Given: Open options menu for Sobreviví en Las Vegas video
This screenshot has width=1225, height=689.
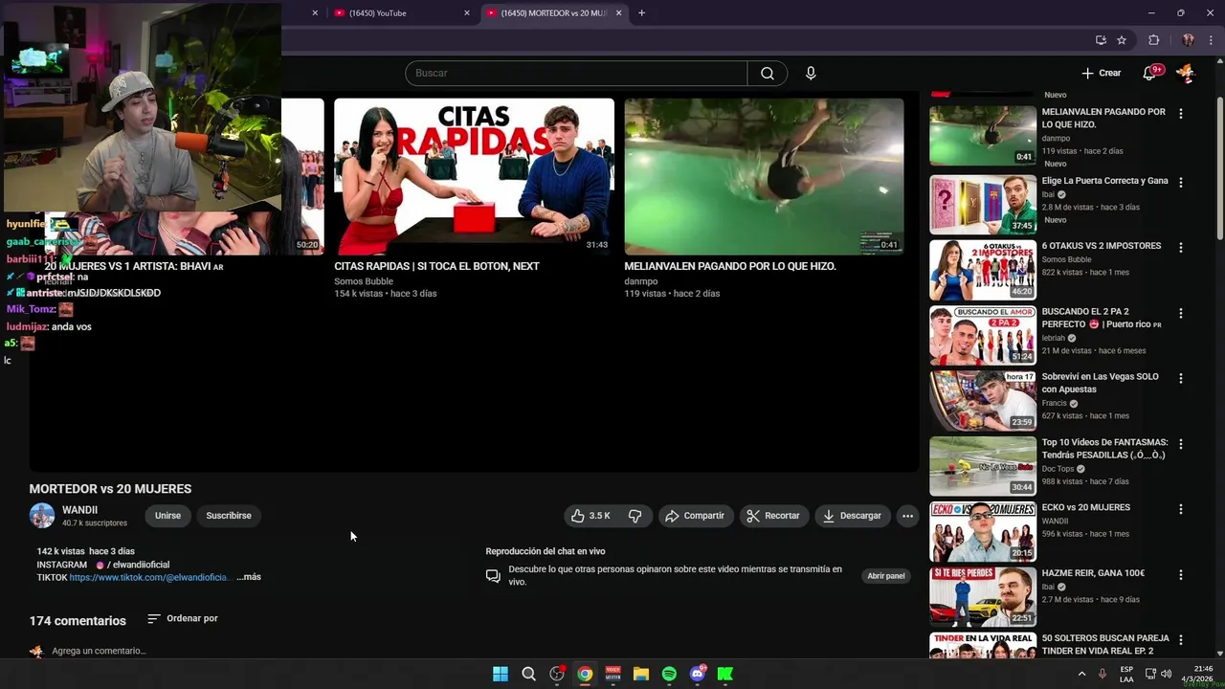Looking at the screenshot, I should pyautogui.click(x=1181, y=379).
